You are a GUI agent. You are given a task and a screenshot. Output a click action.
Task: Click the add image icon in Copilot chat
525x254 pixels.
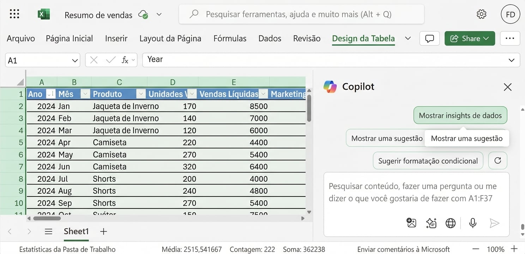tap(411, 223)
